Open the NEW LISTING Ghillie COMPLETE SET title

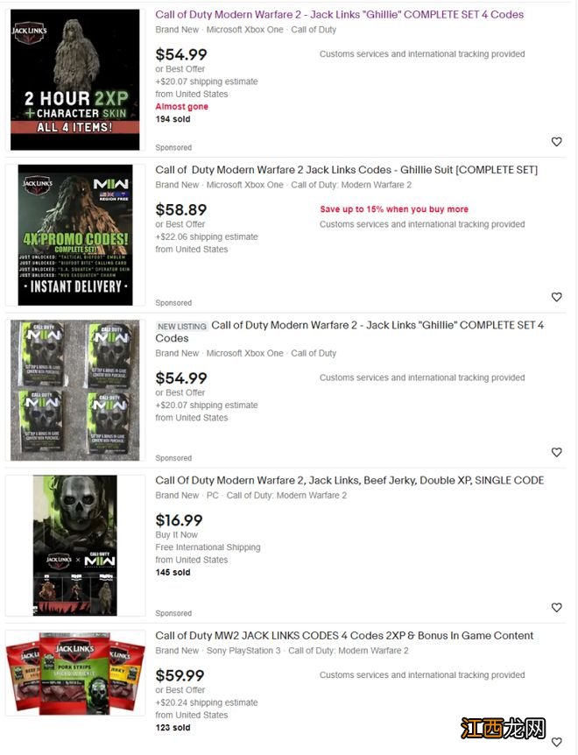349,332
